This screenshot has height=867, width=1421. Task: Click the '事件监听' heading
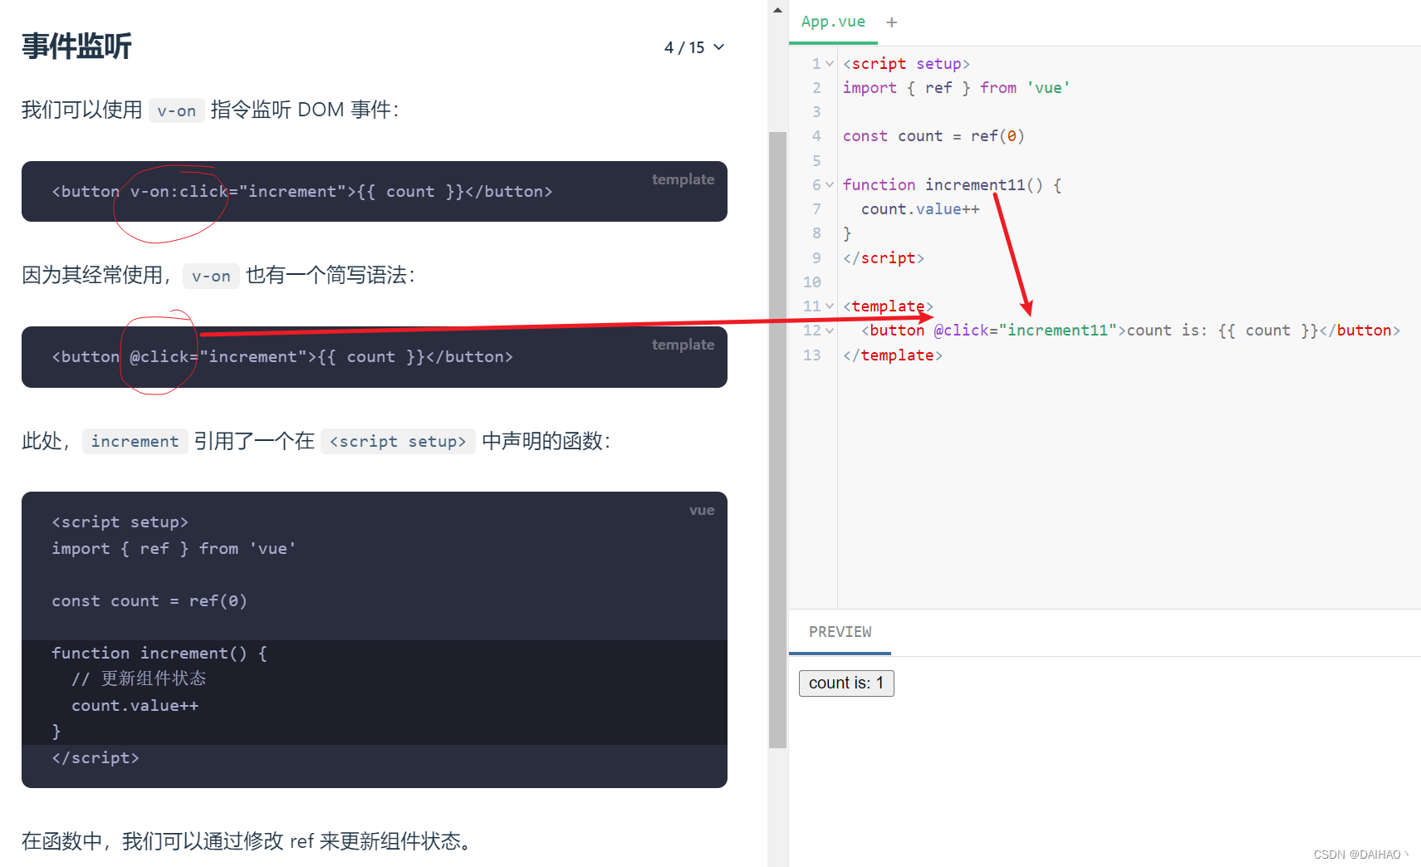pyautogui.click(x=76, y=47)
